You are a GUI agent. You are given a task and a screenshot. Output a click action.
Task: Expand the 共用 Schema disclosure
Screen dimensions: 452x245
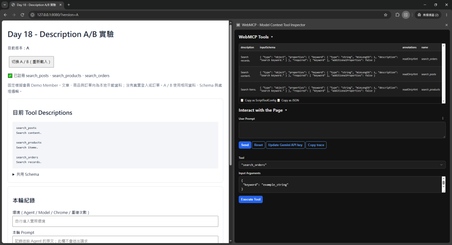tap(26, 174)
